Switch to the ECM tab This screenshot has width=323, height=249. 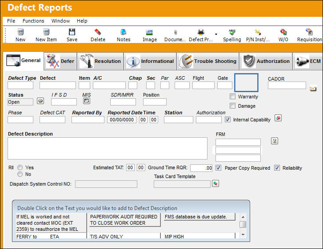tap(307, 61)
